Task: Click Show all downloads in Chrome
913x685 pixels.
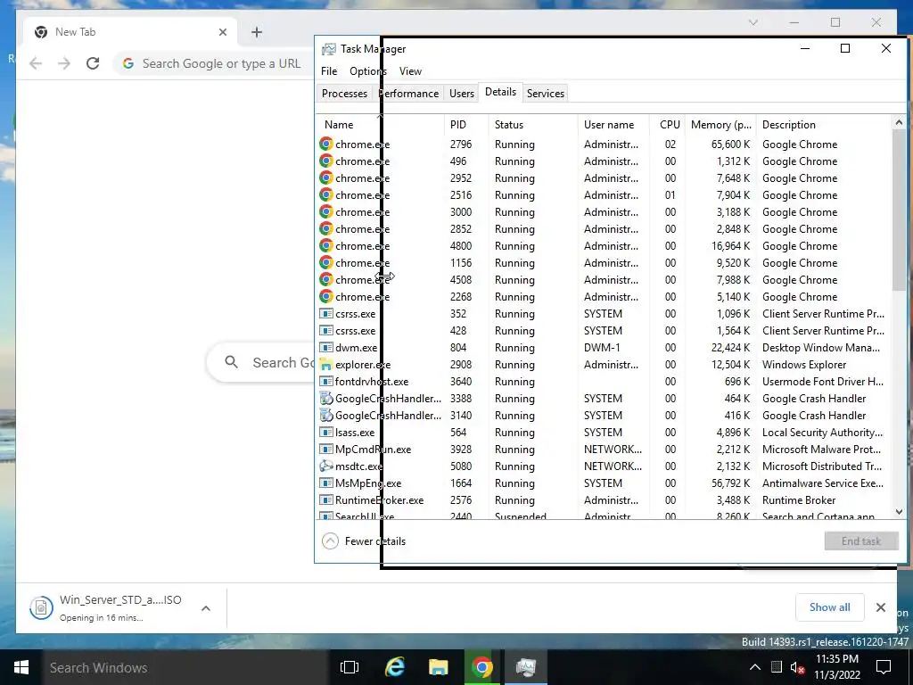Action: click(830, 607)
